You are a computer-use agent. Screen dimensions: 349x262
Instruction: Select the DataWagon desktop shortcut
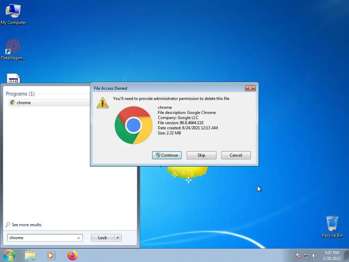pos(13,50)
